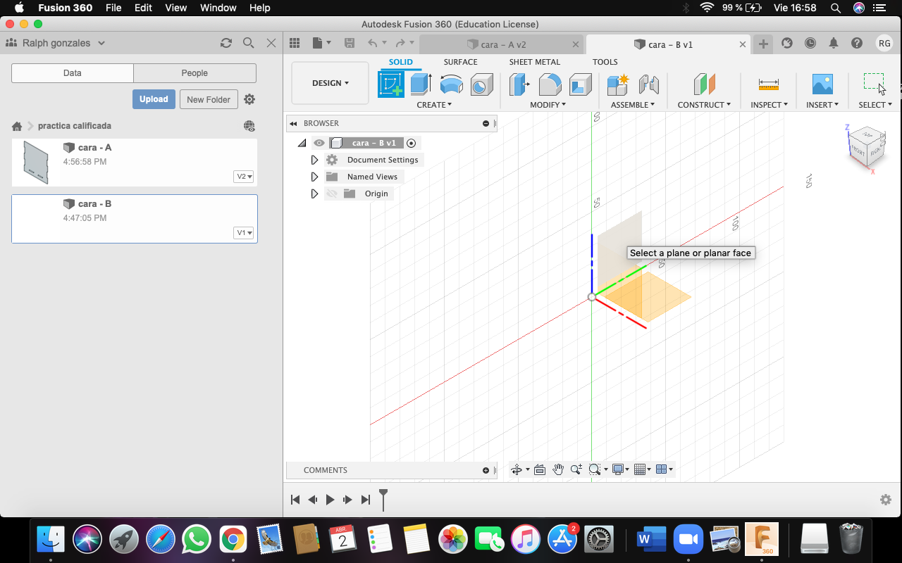Image resolution: width=902 pixels, height=563 pixels.
Task: Open the project web globe icon
Action: coord(249,126)
